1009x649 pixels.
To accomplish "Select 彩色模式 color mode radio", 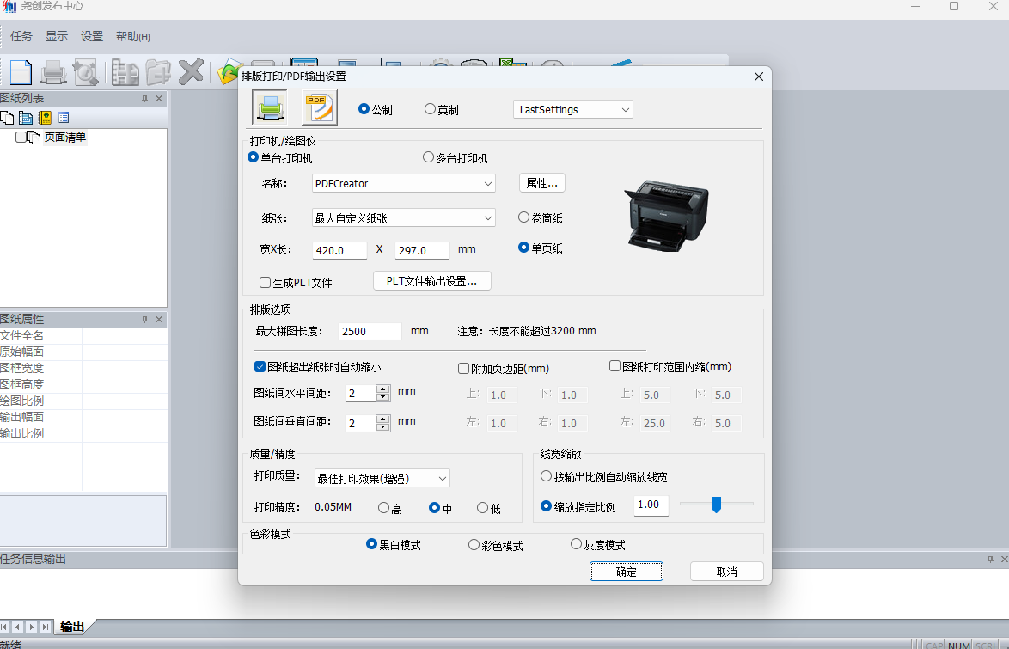I will point(474,545).
